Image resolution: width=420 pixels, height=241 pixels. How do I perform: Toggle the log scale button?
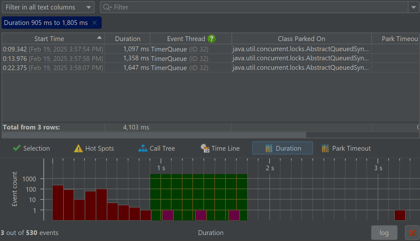[384, 233]
